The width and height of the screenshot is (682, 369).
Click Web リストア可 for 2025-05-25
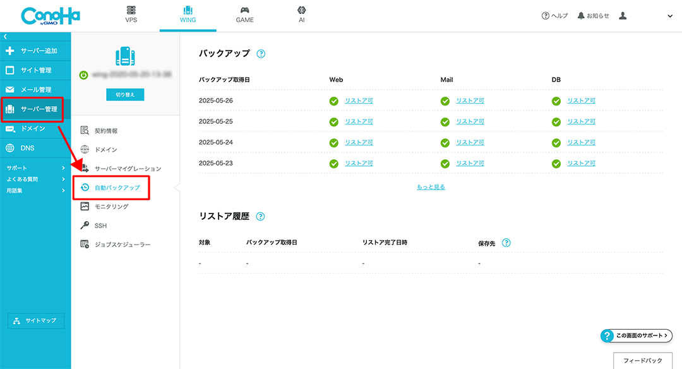click(359, 121)
